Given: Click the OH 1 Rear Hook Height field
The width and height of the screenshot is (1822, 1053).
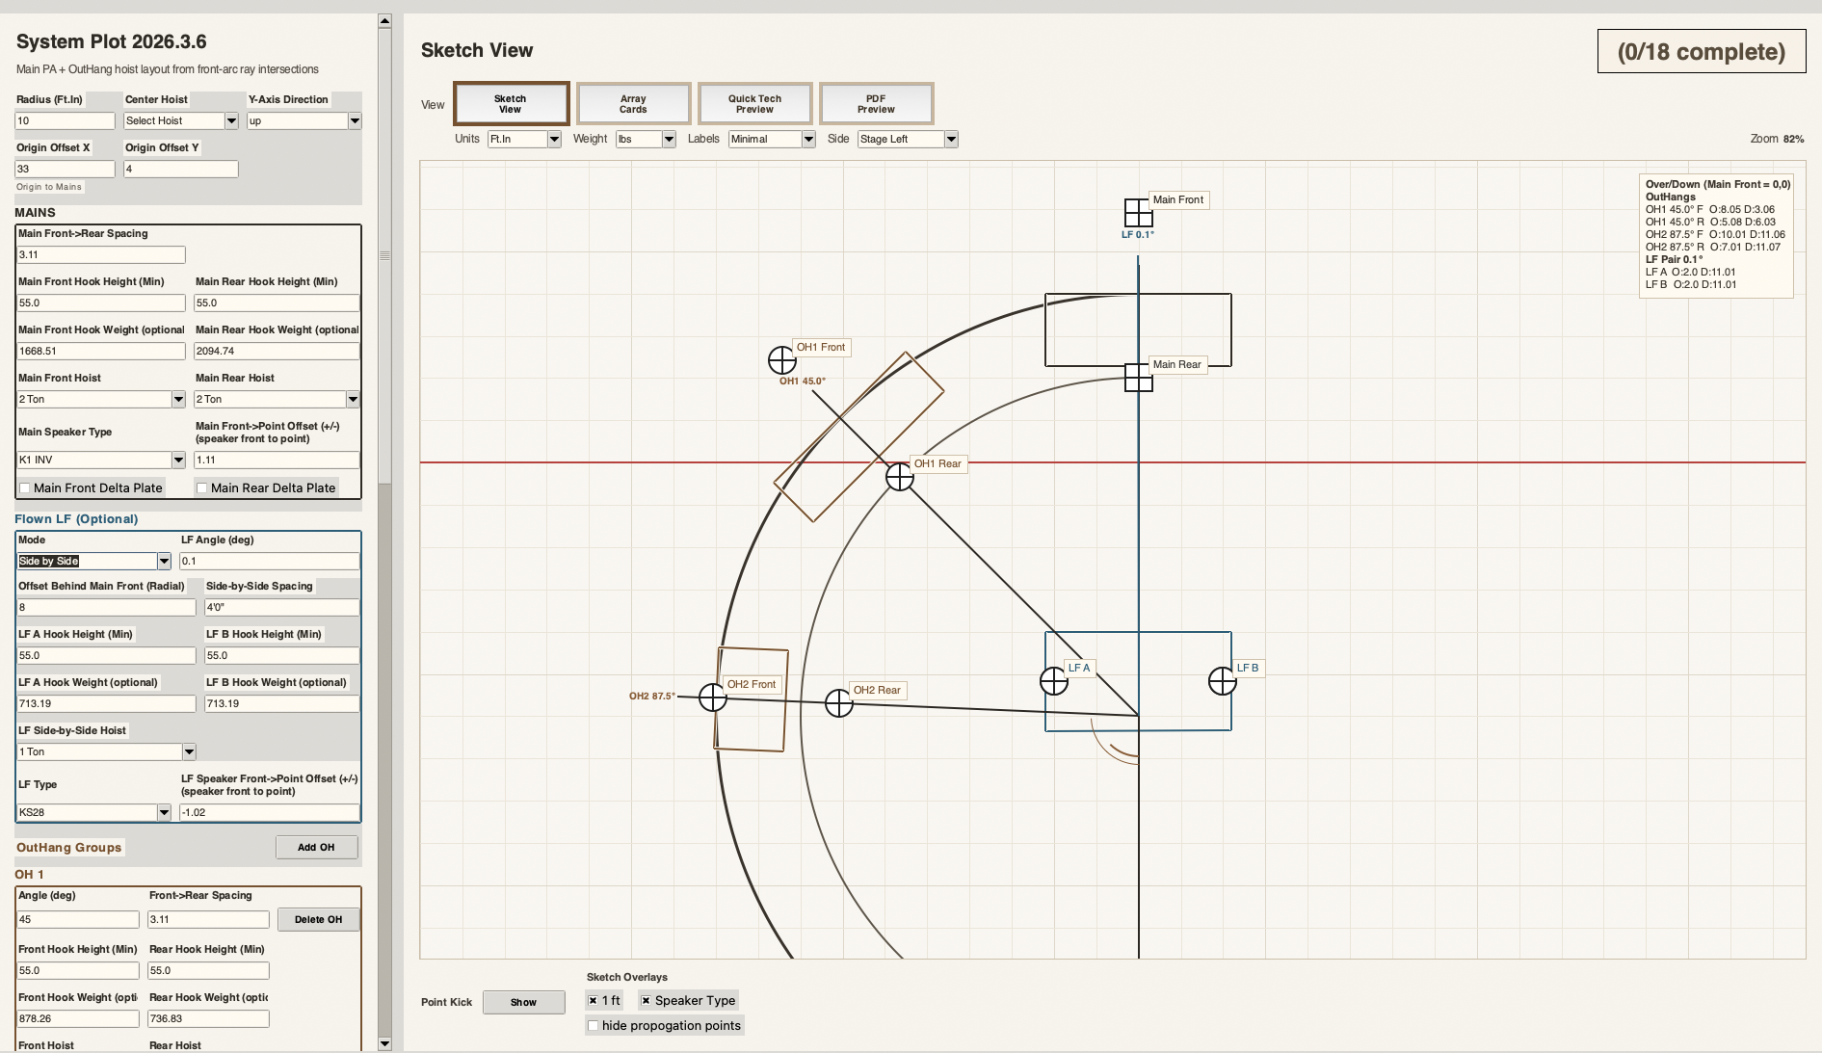Looking at the screenshot, I should [x=208, y=970].
